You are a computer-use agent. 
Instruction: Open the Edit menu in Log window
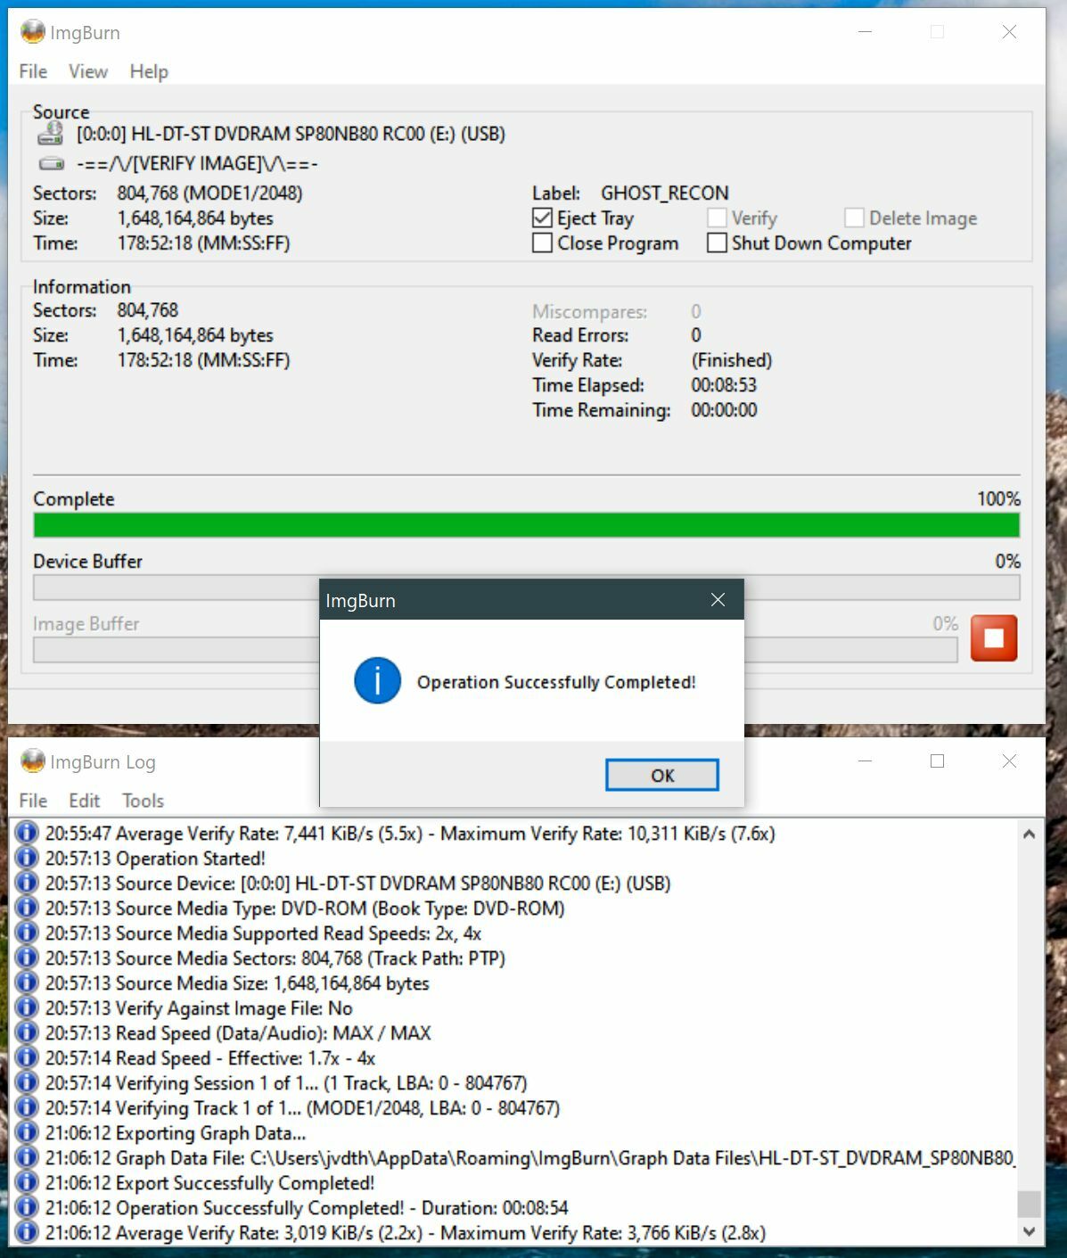pos(85,801)
